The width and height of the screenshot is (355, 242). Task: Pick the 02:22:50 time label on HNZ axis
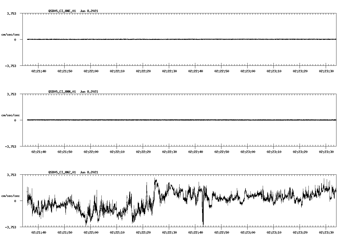(222, 233)
